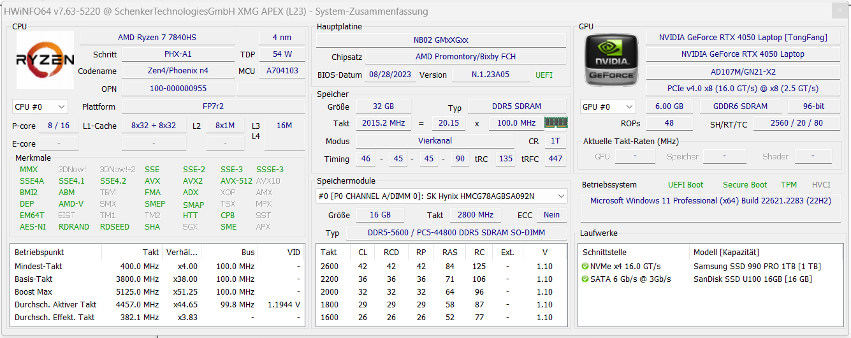
Task: Select the Vierkanal memory mode value
Action: (x=435, y=141)
